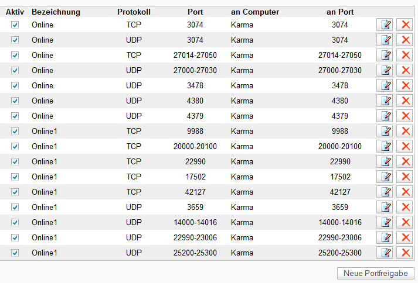Viewport: 418px width, 283px height.
Task: Click Neue Portfreigabe button
Action: pyautogui.click(x=376, y=273)
